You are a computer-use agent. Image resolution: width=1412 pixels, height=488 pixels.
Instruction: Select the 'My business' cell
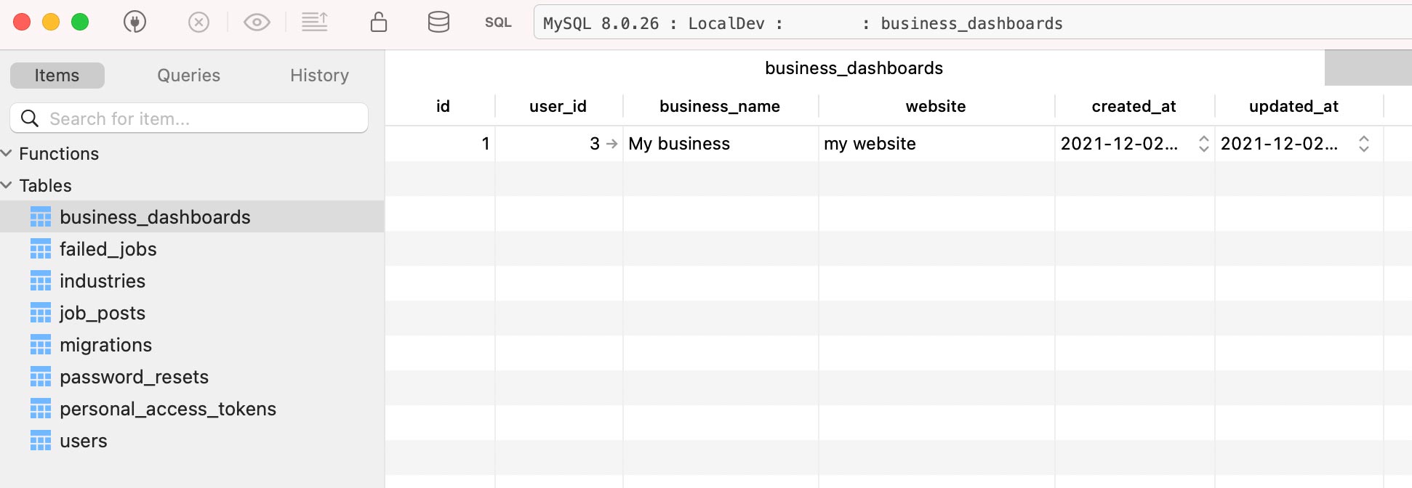tap(721, 143)
